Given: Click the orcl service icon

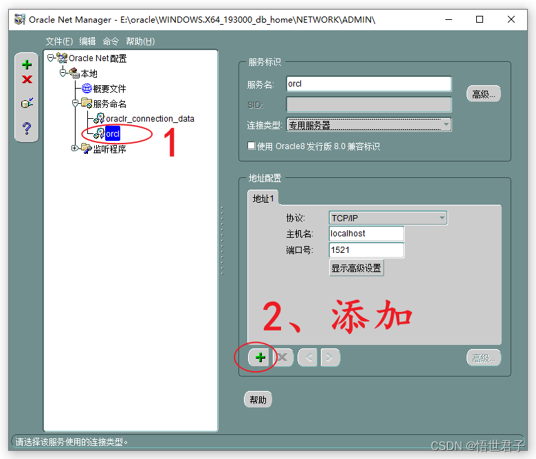Looking at the screenshot, I should [x=99, y=133].
